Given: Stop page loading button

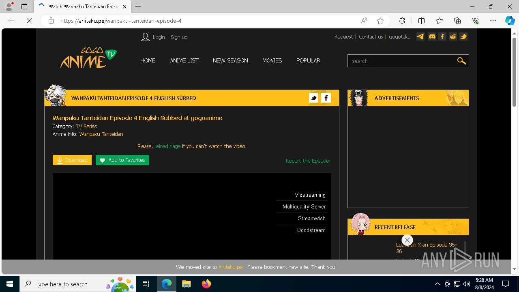Looking at the screenshot, I should (29, 21).
